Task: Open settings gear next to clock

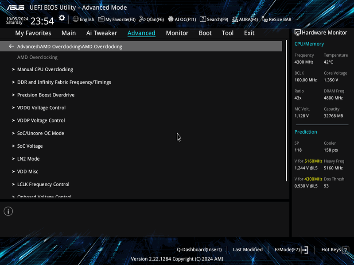Action: (62, 18)
